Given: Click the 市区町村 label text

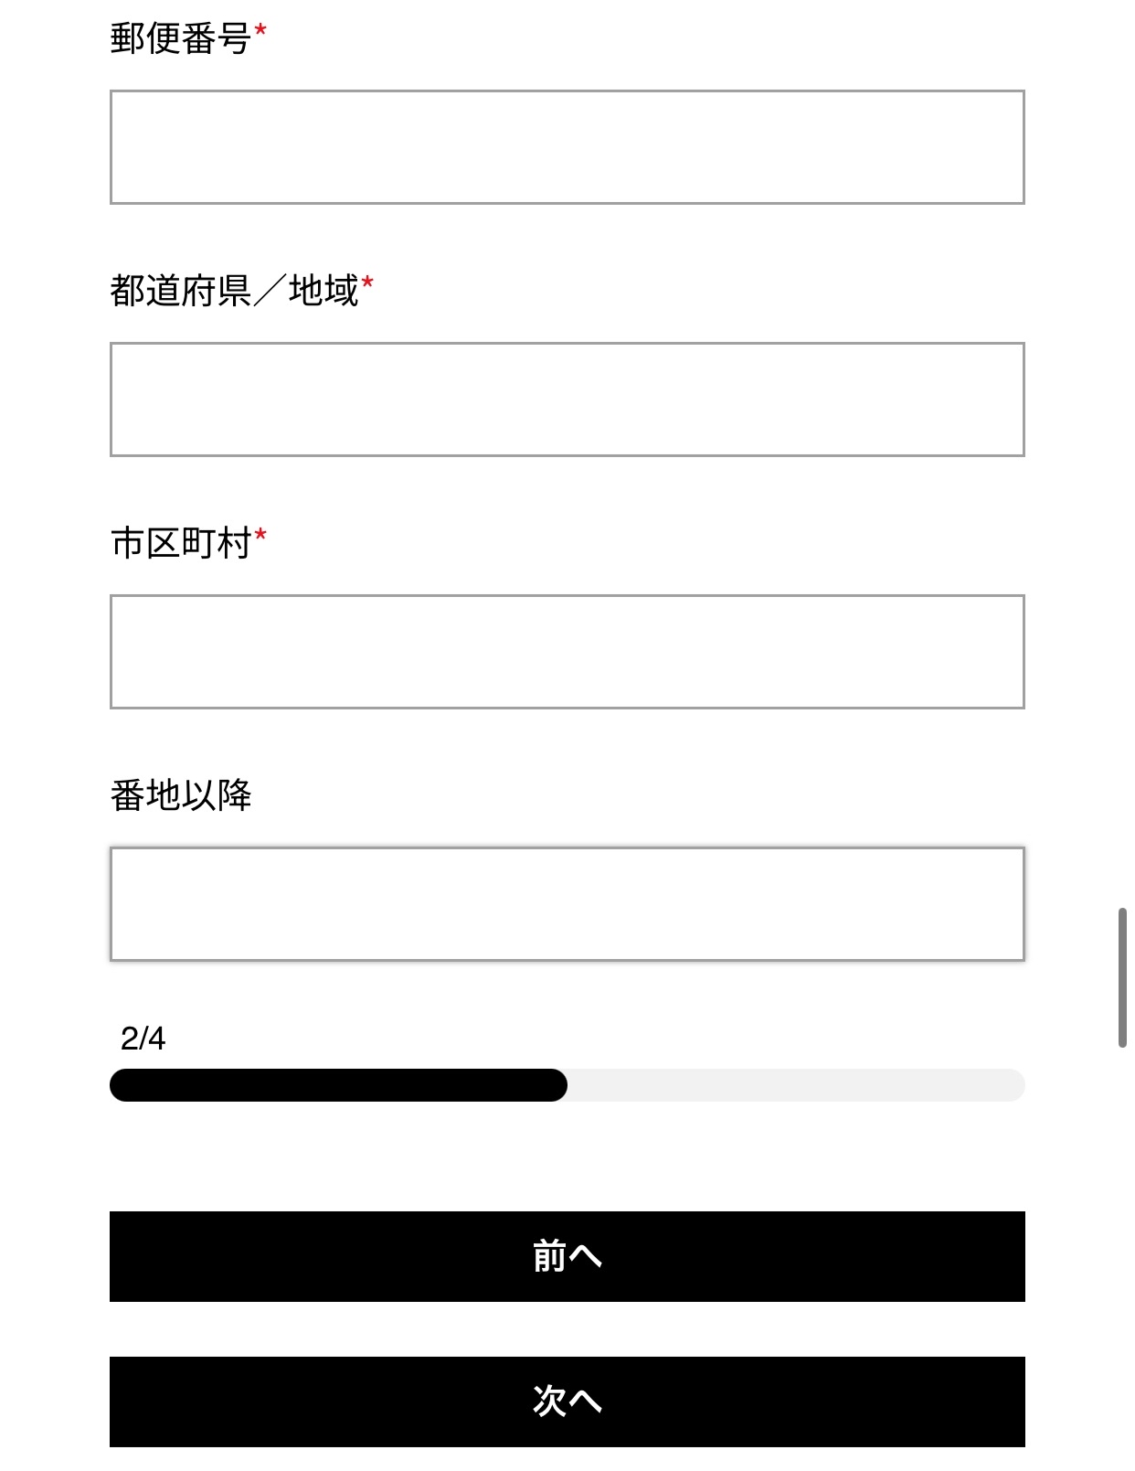Looking at the screenshot, I should pos(180,544).
